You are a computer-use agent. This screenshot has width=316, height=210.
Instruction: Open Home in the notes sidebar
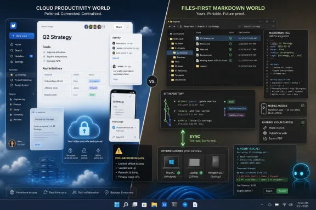16,44
